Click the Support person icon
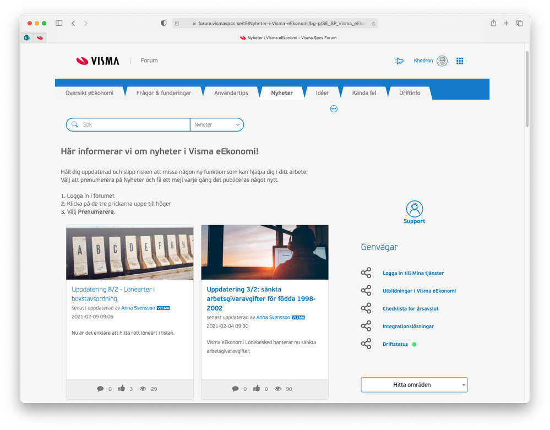The height and width of the screenshot is (430, 550). (x=414, y=209)
